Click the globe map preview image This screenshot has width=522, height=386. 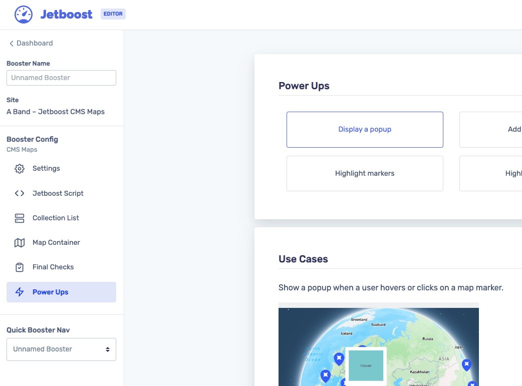tap(379, 346)
